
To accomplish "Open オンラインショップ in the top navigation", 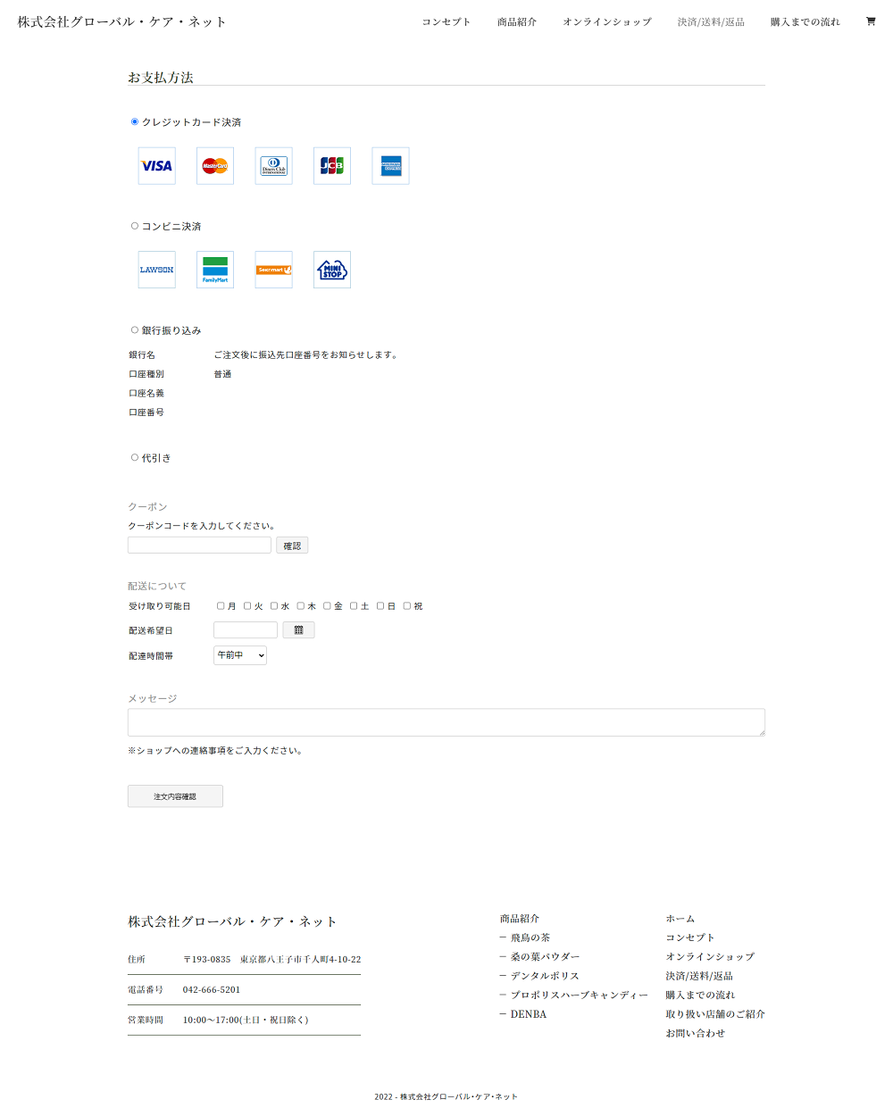I will click(x=607, y=21).
